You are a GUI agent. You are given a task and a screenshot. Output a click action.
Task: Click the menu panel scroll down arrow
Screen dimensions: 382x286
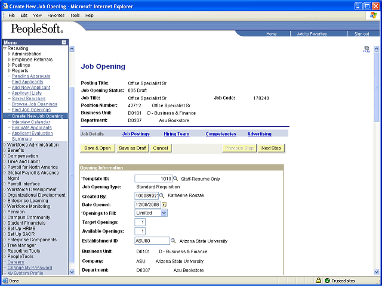[x=72, y=272]
